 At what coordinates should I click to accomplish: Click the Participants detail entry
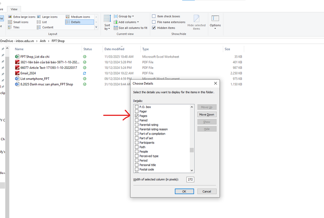click(147, 143)
